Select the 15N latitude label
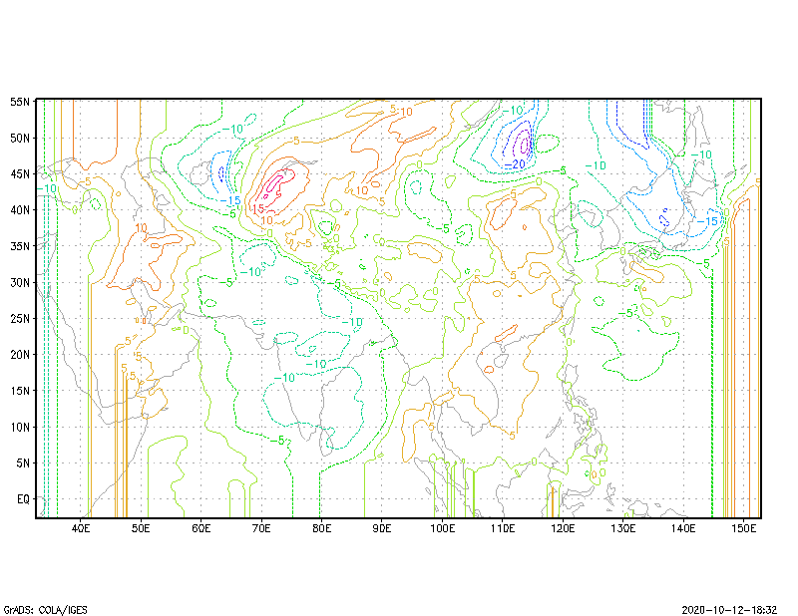 20,391
